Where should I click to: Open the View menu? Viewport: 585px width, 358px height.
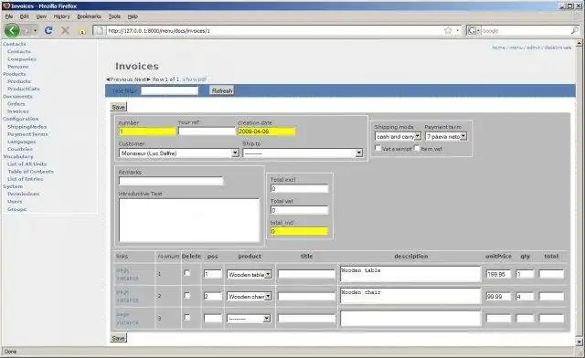tap(41, 16)
